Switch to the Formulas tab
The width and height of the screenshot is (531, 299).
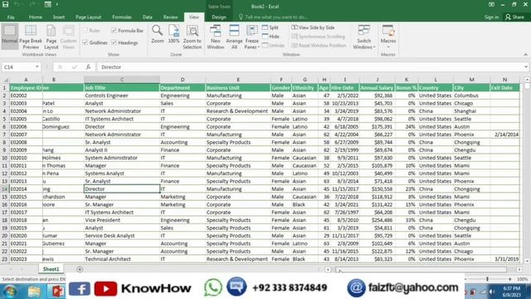click(122, 17)
